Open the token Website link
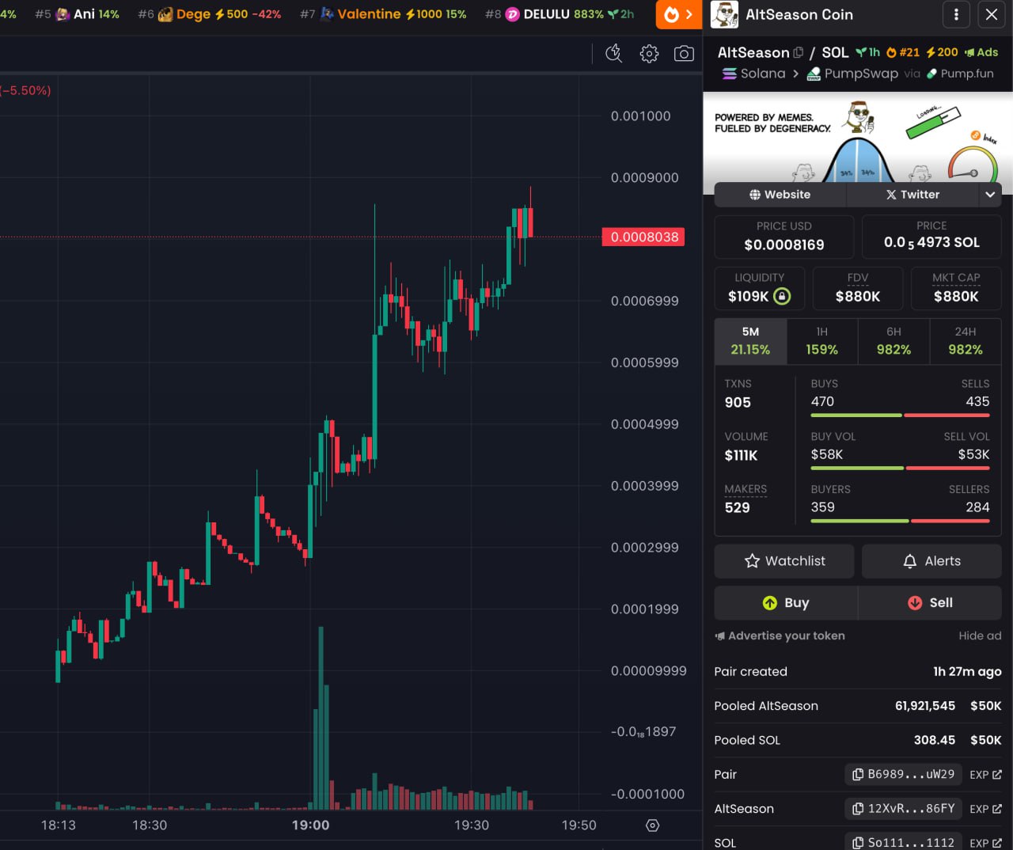1013x850 pixels. click(x=780, y=195)
